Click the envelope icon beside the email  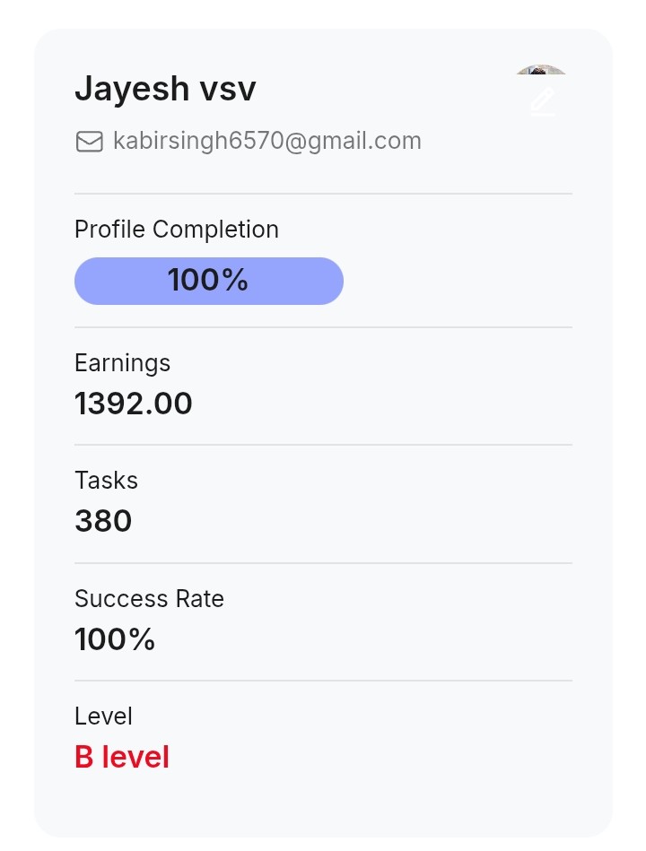89,142
